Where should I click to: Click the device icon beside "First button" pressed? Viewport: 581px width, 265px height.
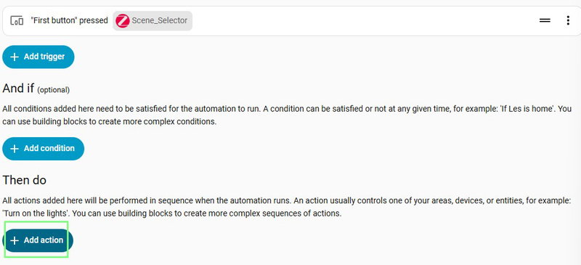point(17,20)
